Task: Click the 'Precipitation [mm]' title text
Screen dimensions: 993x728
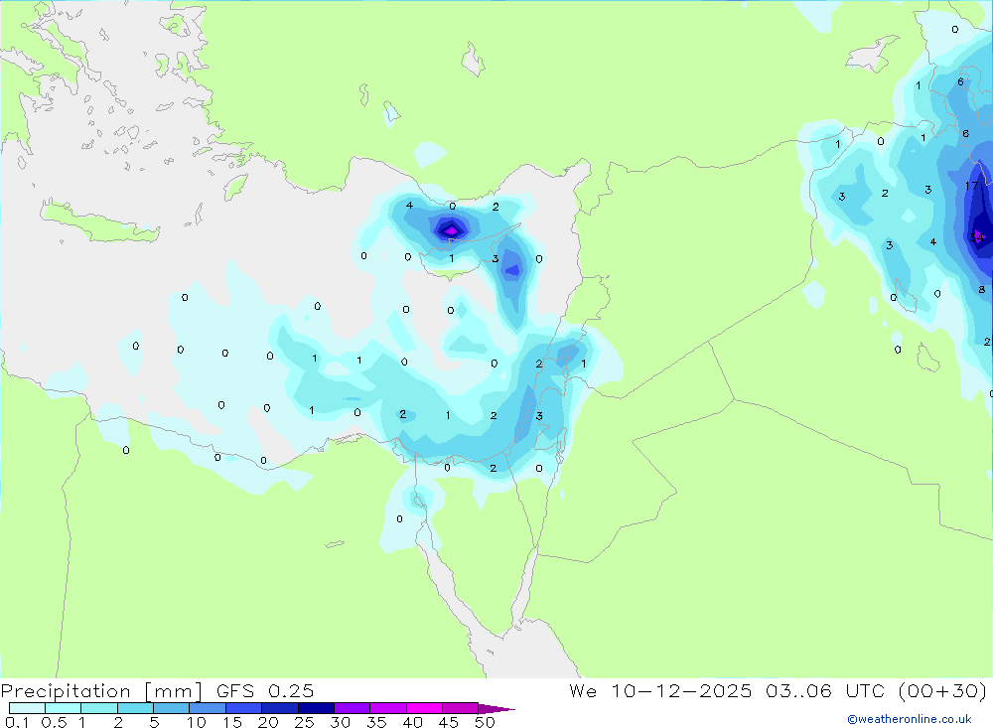Action: [102, 691]
